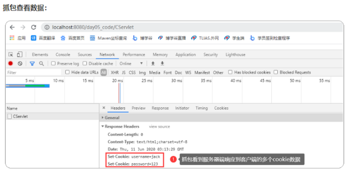Filter requests by XHR

115,72
